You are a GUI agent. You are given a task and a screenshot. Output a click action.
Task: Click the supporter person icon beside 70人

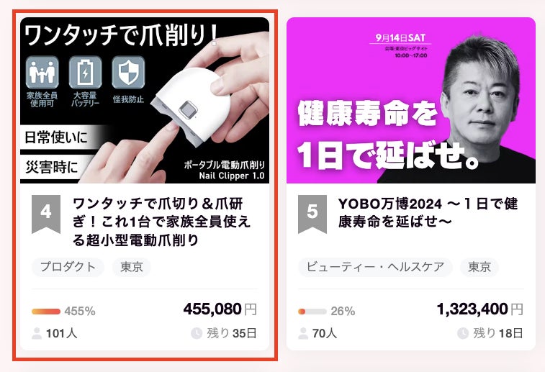click(303, 333)
